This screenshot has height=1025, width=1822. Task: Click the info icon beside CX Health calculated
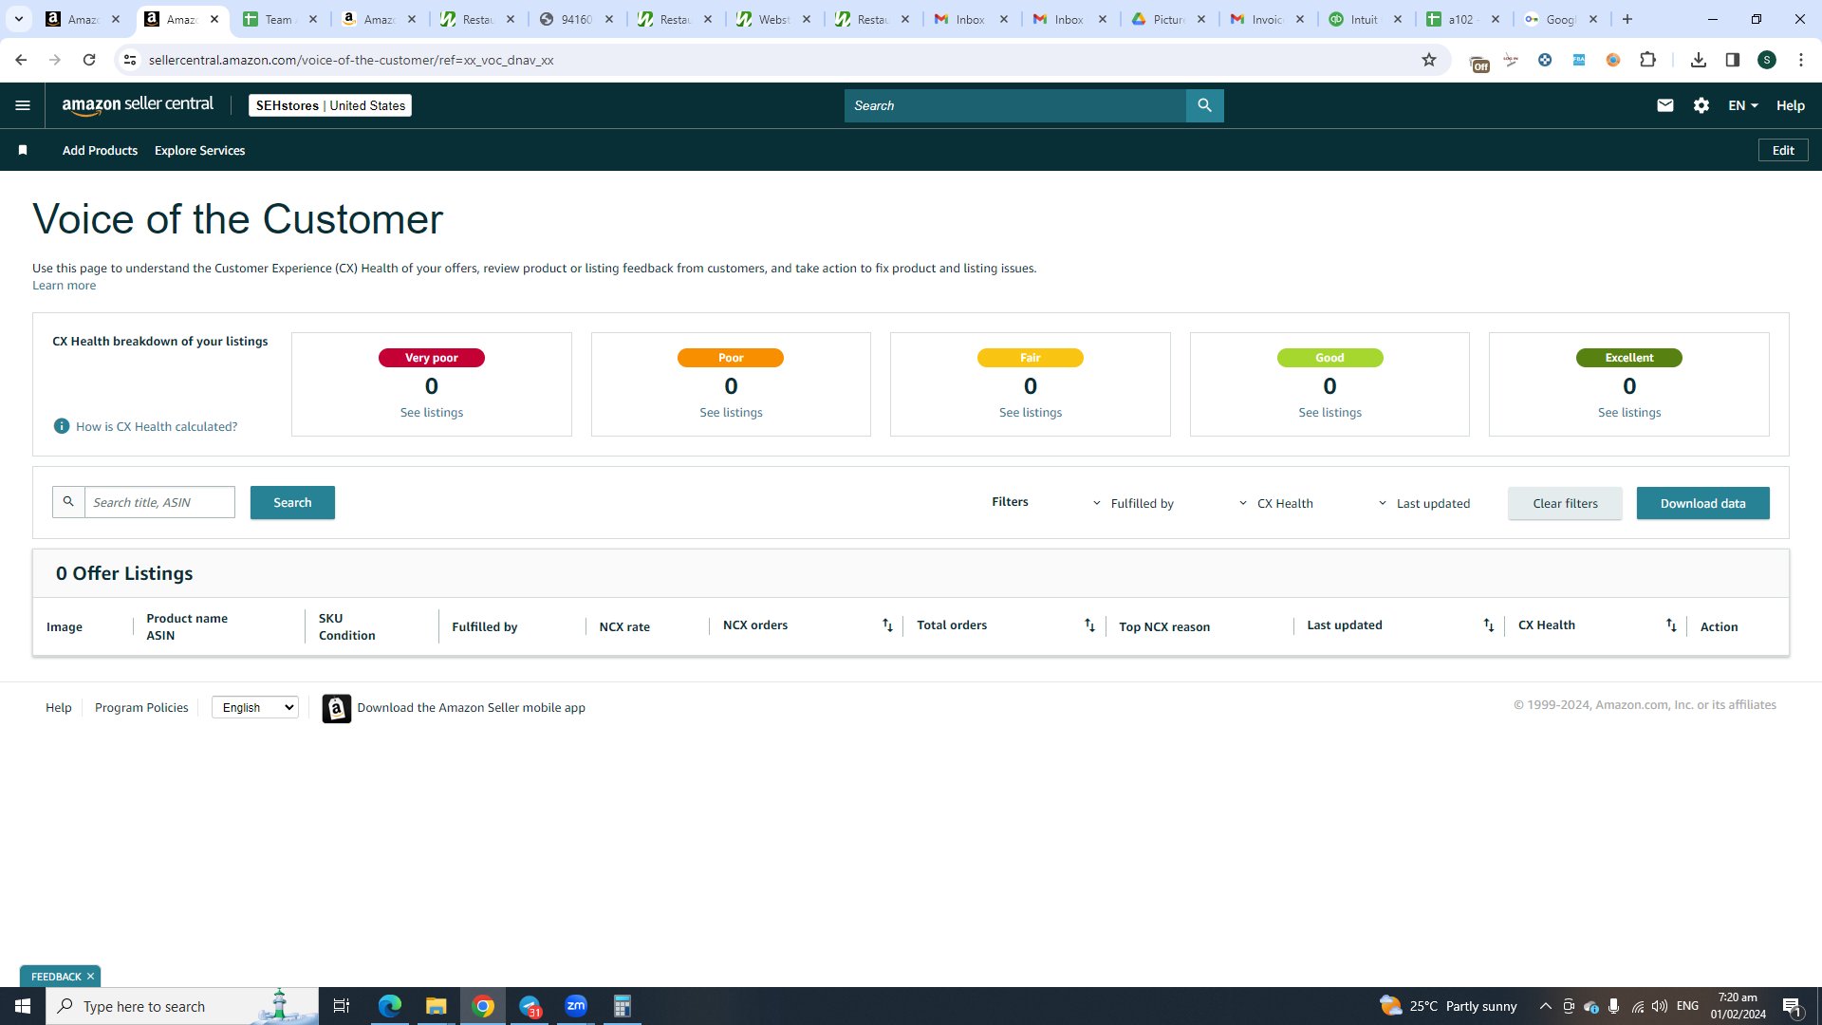point(62,426)
